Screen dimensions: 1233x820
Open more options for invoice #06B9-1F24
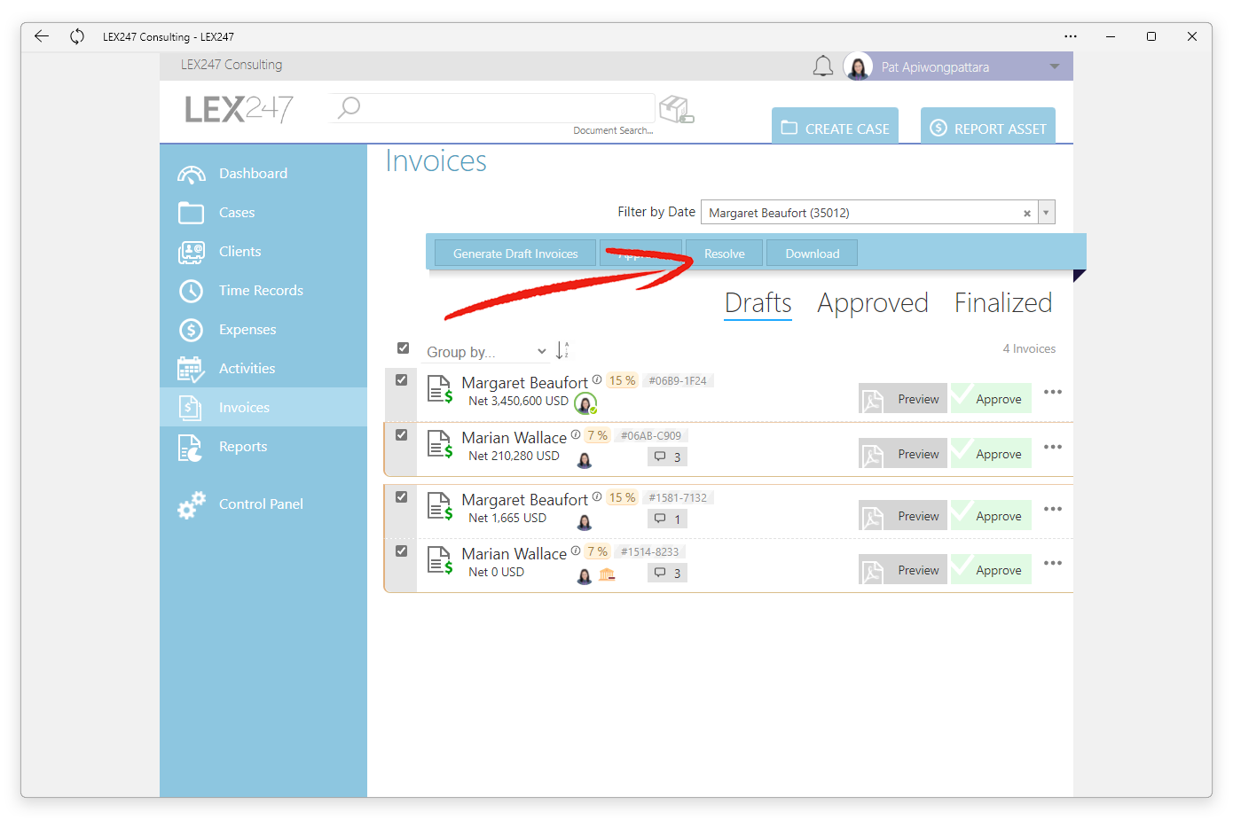pyautogui.click(x=1053, y=392)
